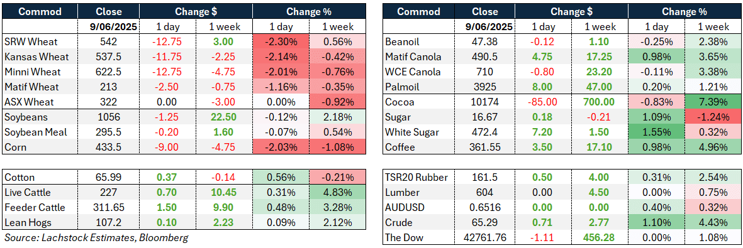Image resolution: width=743 pixels, height=248 pixels.
Task: Select the left table 9/06/2025 date cell
Action: (108, 27)
